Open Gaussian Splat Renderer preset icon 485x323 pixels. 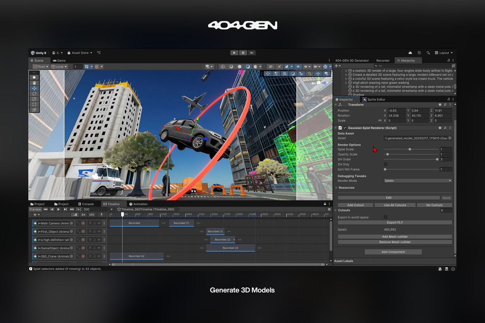[445, 128]
